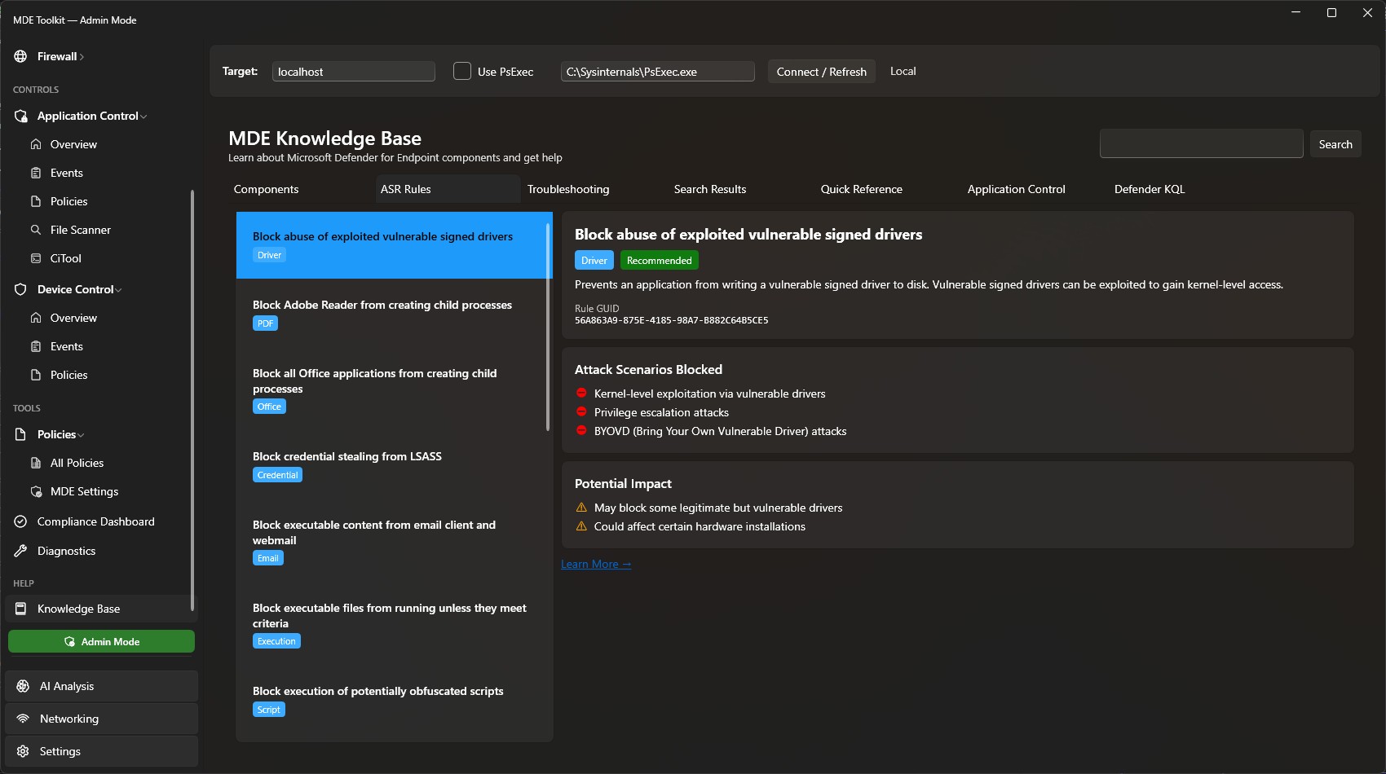
Task: Click the Firewall globe icon
Action: [x=20, y=56]
